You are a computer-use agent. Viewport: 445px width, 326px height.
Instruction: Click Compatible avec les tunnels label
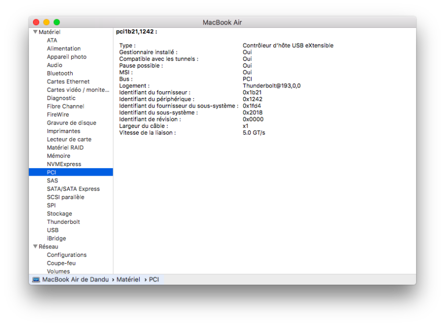pyautogui.click(x=159, y=59)
